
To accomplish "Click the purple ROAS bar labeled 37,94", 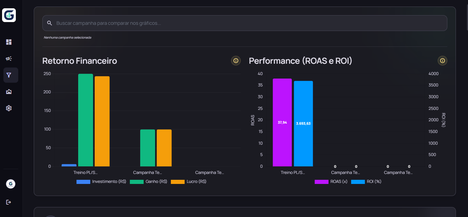I will 282,122.
